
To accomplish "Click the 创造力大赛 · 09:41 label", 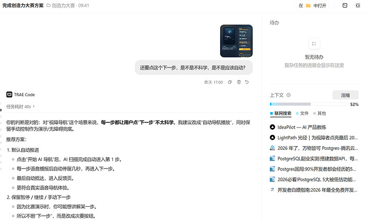I will 70,5.
